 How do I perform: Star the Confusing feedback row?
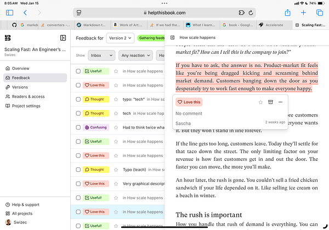pos(116,127)
